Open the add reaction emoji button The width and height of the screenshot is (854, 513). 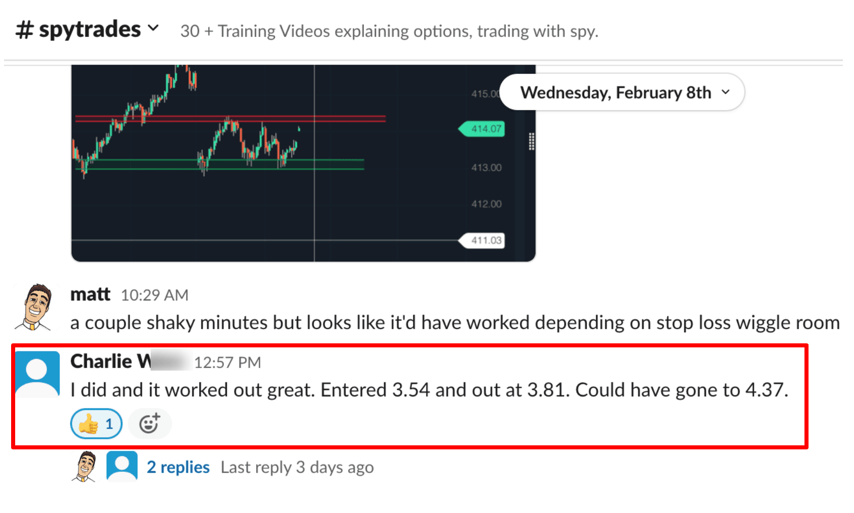tap(150, 424)
